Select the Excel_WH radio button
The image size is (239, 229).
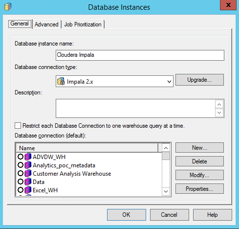point(21,190)
